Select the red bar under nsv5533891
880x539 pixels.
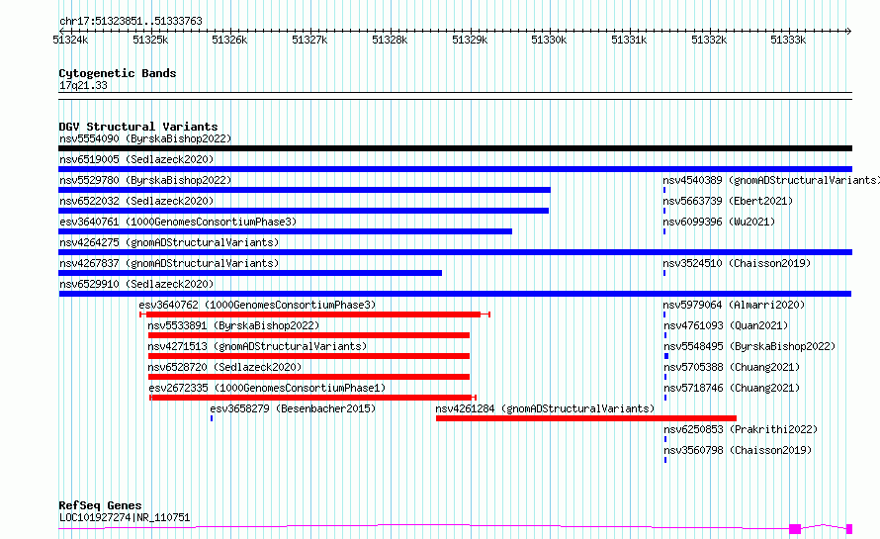click(x=308, y=335)
